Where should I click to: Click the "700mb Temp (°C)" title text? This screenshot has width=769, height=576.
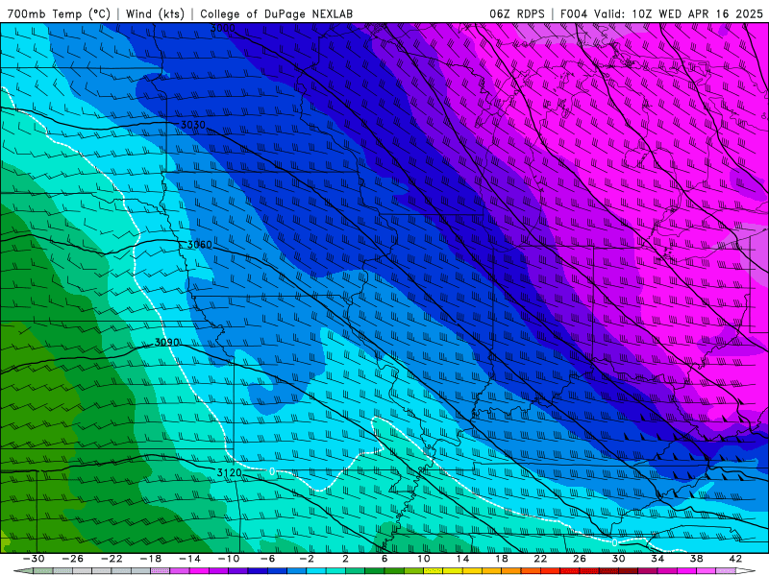tap(59, 13)
